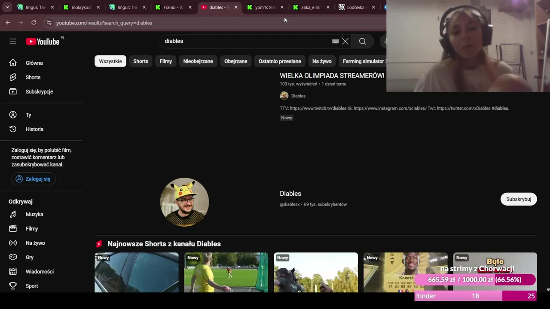Click the Itinder counter bar overlay
This screenshot has width=550, height=309.
(476, 296)
